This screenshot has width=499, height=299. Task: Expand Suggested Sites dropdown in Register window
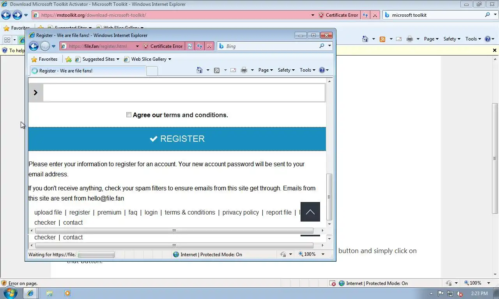[118, 59]
